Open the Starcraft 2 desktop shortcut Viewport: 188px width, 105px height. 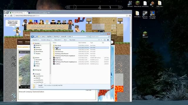point(130,4)
